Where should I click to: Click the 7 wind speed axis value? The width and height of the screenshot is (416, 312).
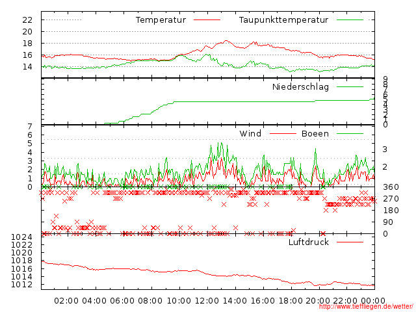pyautogui.click(x=30, y=126)
